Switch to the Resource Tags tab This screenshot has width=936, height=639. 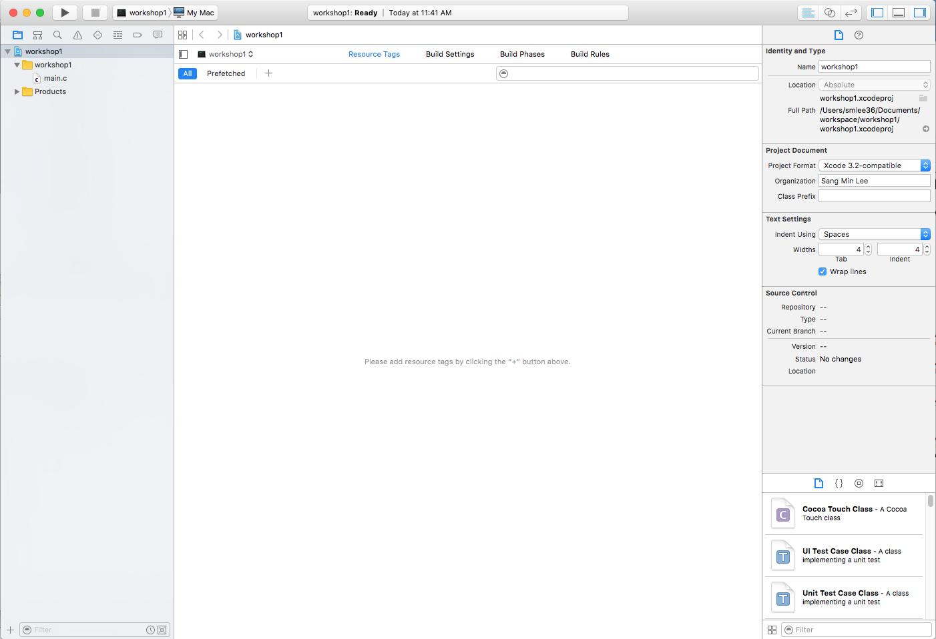pos(374,54)
